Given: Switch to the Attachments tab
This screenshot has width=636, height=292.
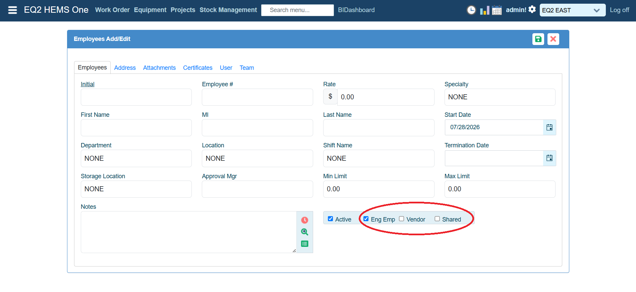Looking at the screenshot, I should tap(159, 68).
